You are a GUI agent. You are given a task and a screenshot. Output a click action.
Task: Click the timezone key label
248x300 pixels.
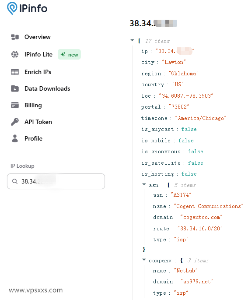(x=154, y=118)
